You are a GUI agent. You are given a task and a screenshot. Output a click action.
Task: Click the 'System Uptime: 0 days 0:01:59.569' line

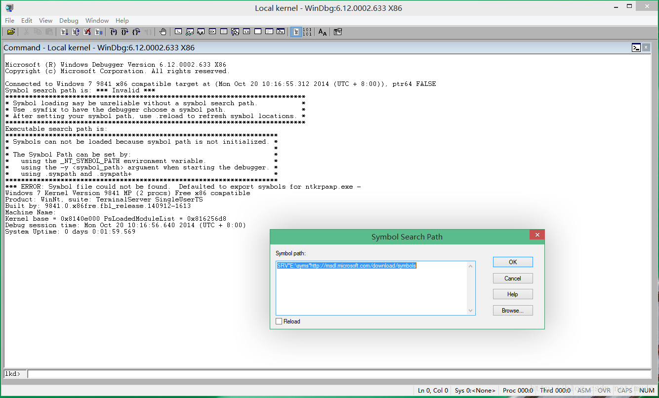tap(70, 232)
